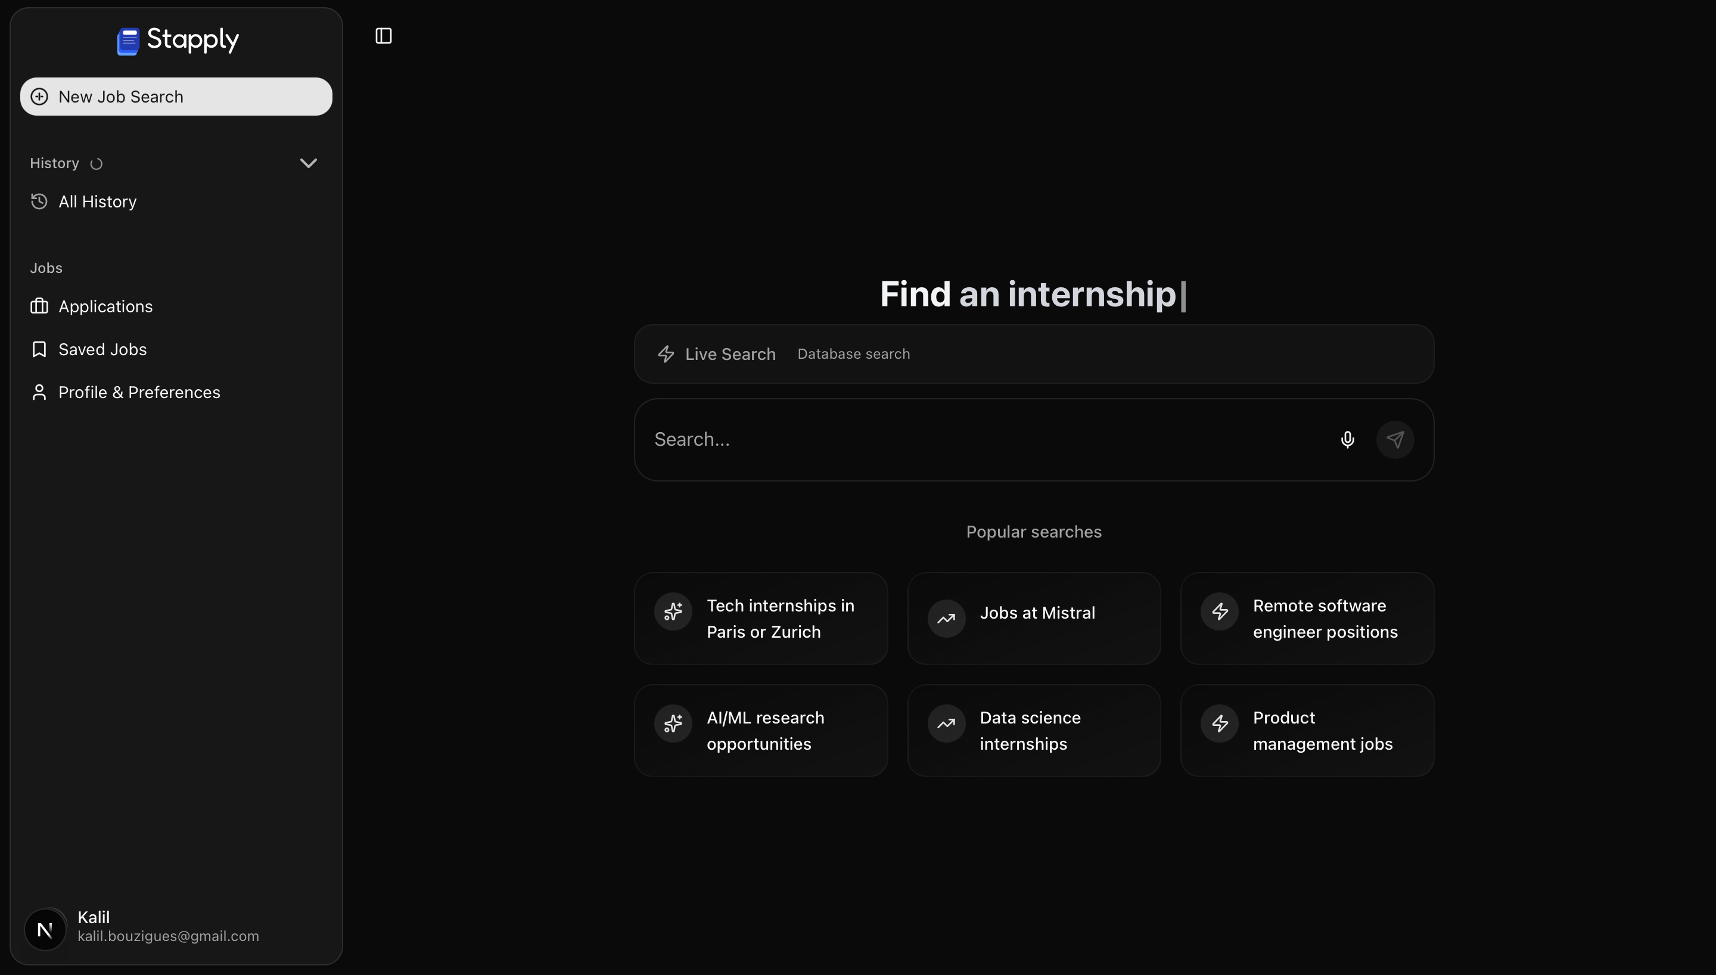The height and width of the screenshot is (975, 1716).
Task: Start a New Job Search
Action: click(176, 97)
